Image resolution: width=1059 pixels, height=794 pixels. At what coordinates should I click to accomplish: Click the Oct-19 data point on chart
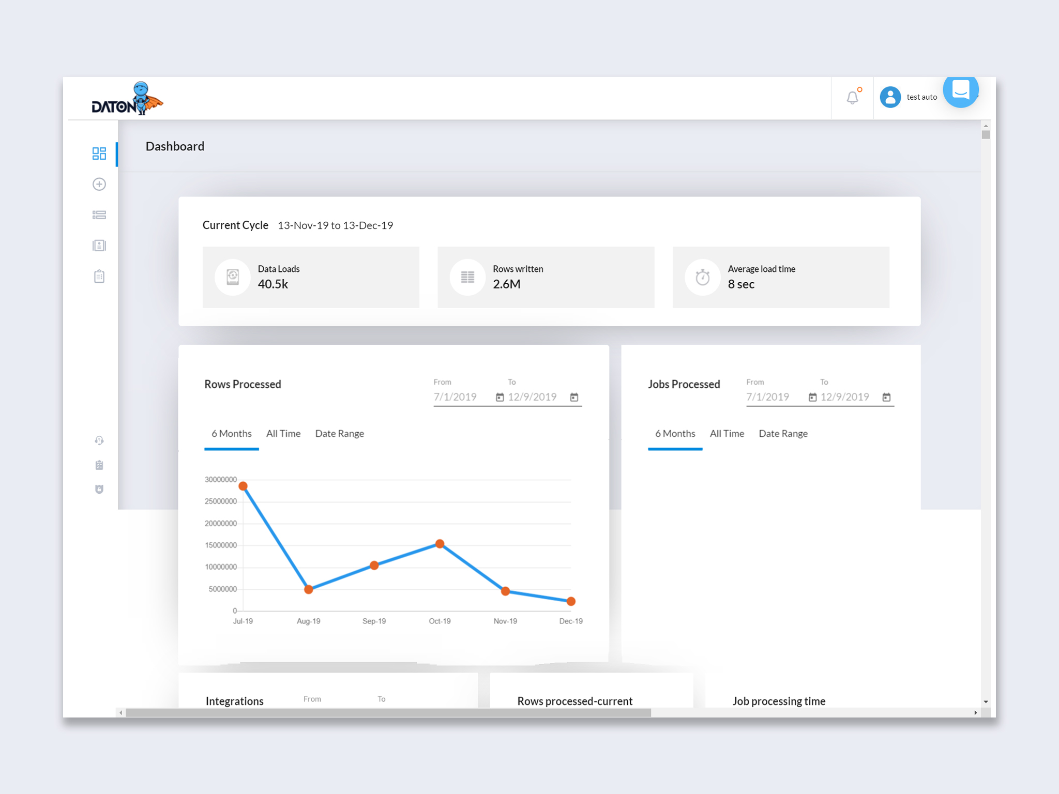point(440,544)
